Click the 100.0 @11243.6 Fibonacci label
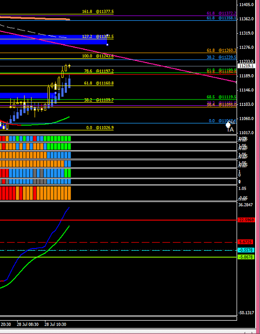The image size is (260, 334). coord(98,56)
